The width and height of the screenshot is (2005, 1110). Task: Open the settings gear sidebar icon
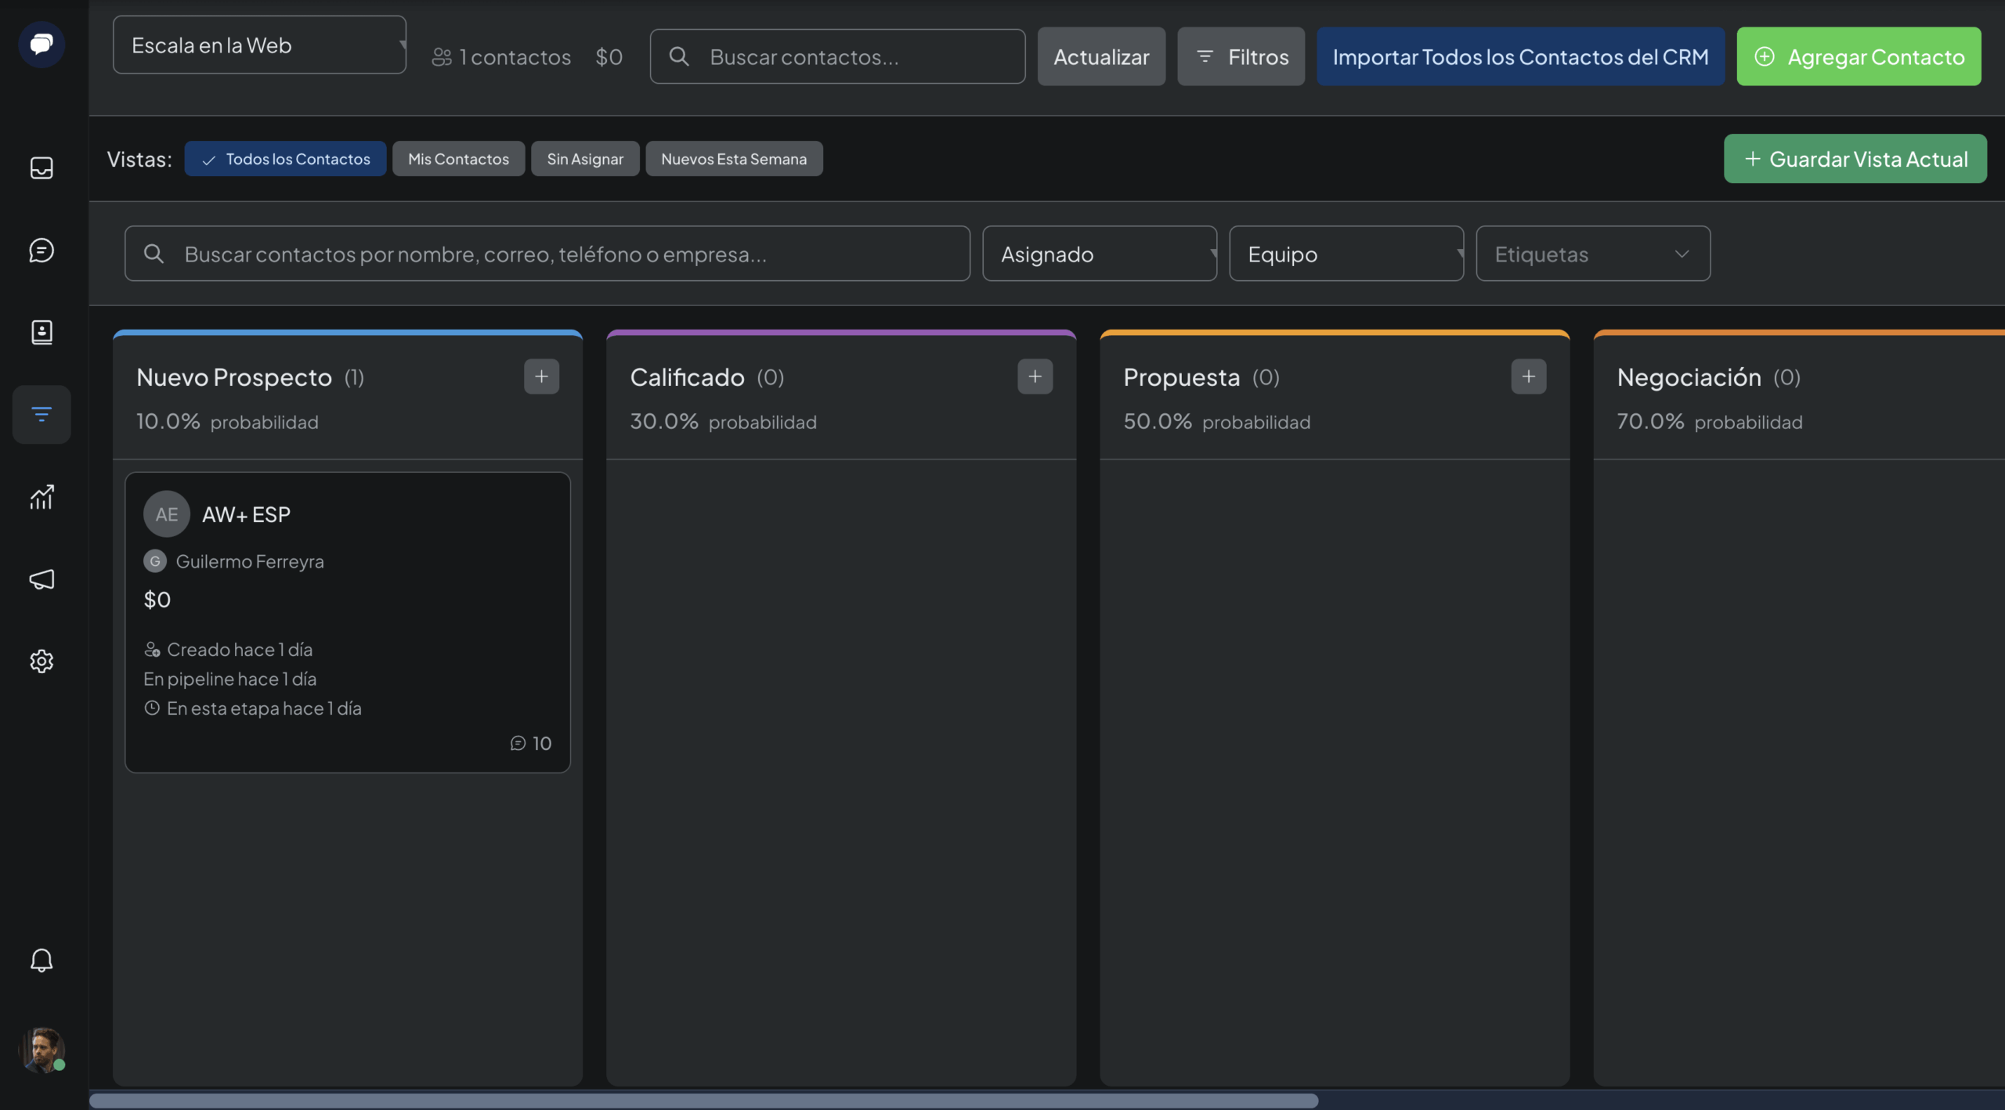(42, 661)
